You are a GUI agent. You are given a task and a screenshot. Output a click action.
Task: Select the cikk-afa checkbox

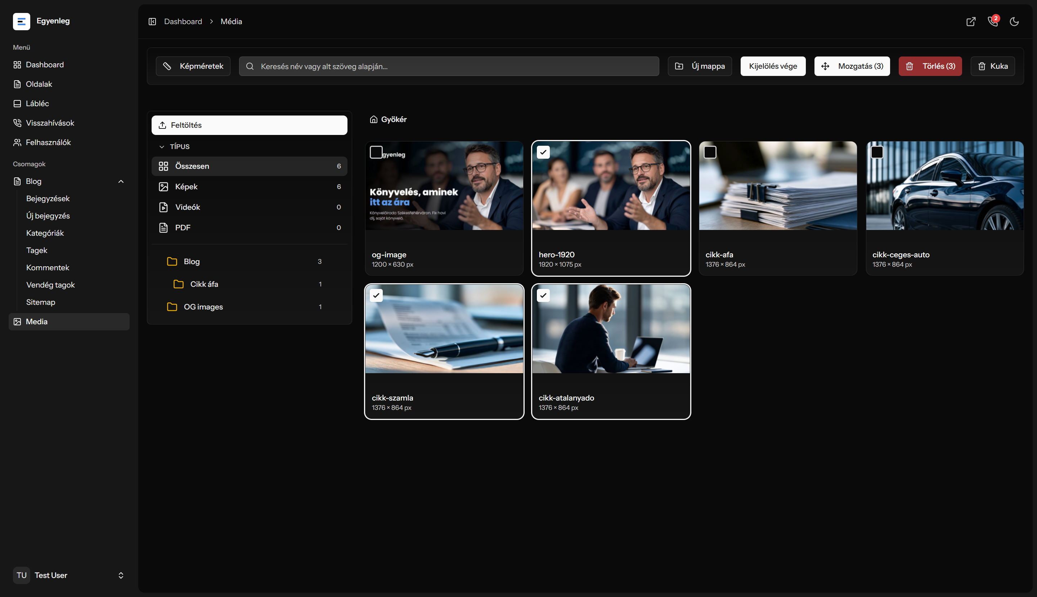(x=710, y=152)
